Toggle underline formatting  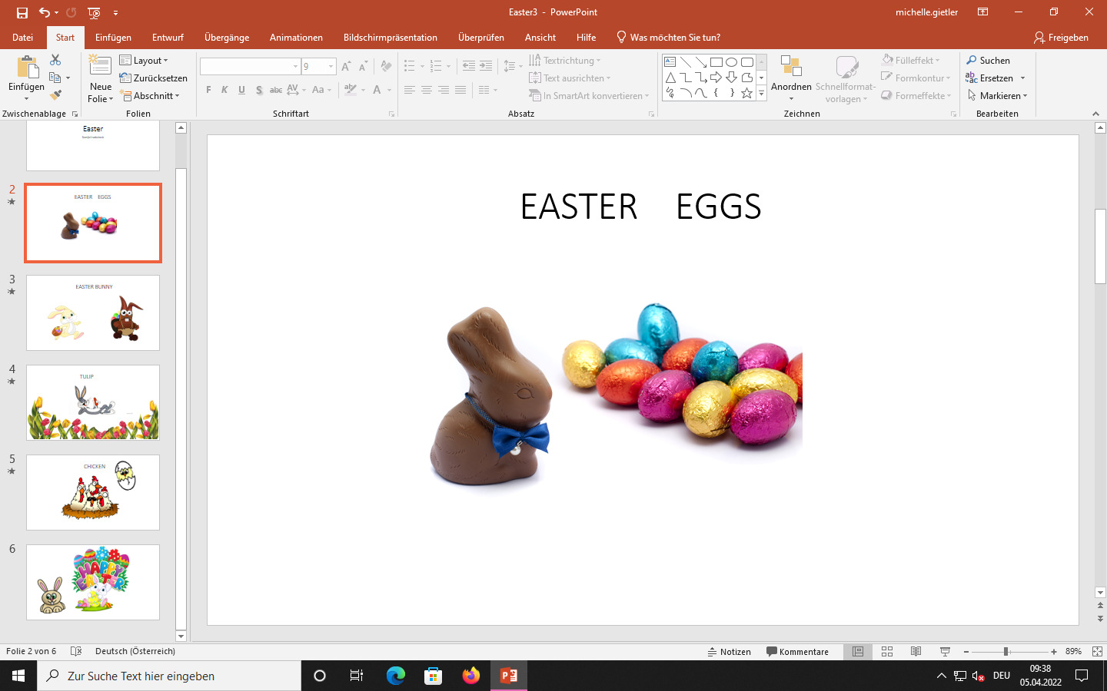click(x=241, y=90)
